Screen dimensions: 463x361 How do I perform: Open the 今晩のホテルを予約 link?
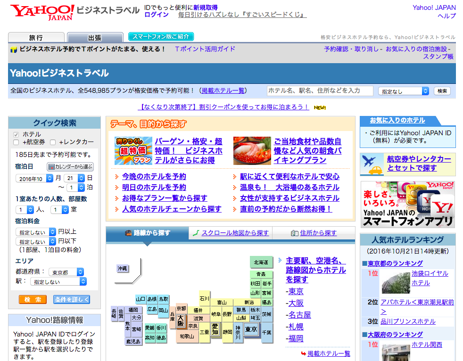154,177
